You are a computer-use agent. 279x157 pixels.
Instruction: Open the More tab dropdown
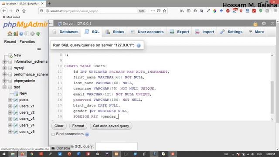coord(256,32)
